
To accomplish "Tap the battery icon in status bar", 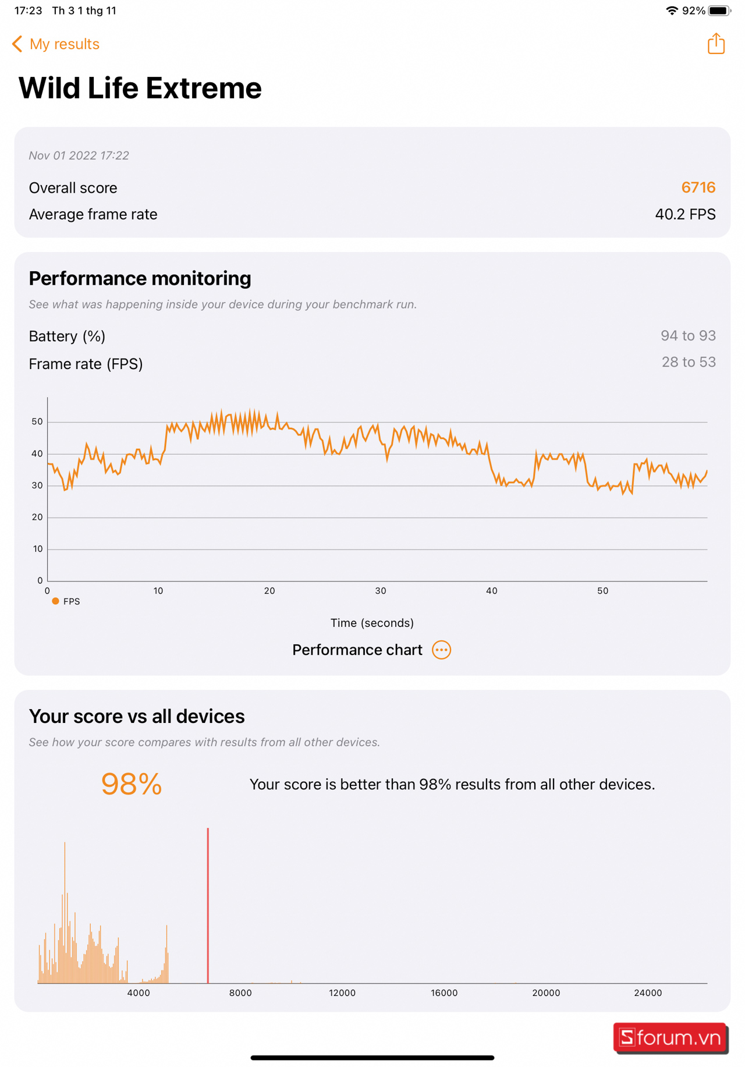I will pos(719,10).
